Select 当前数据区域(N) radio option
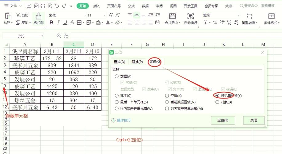Screen dimensions: 282x154 point(167,102)
